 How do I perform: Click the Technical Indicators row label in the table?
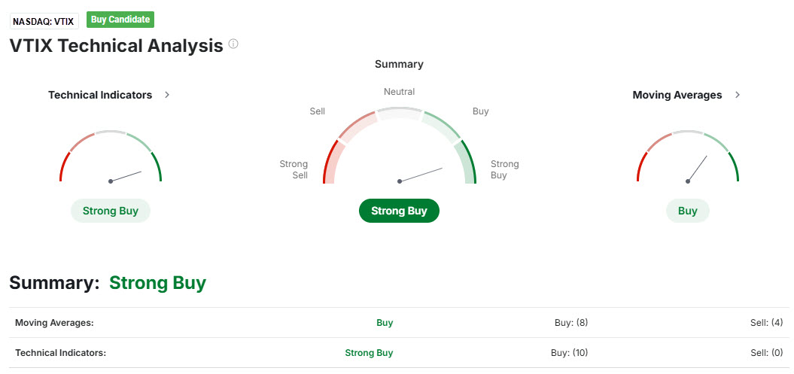[x=60, y=352]
